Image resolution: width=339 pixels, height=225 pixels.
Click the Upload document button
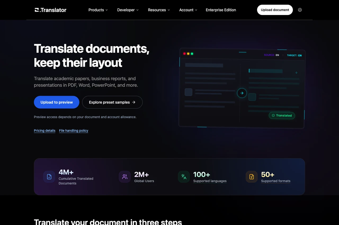[x=275, y=10]
